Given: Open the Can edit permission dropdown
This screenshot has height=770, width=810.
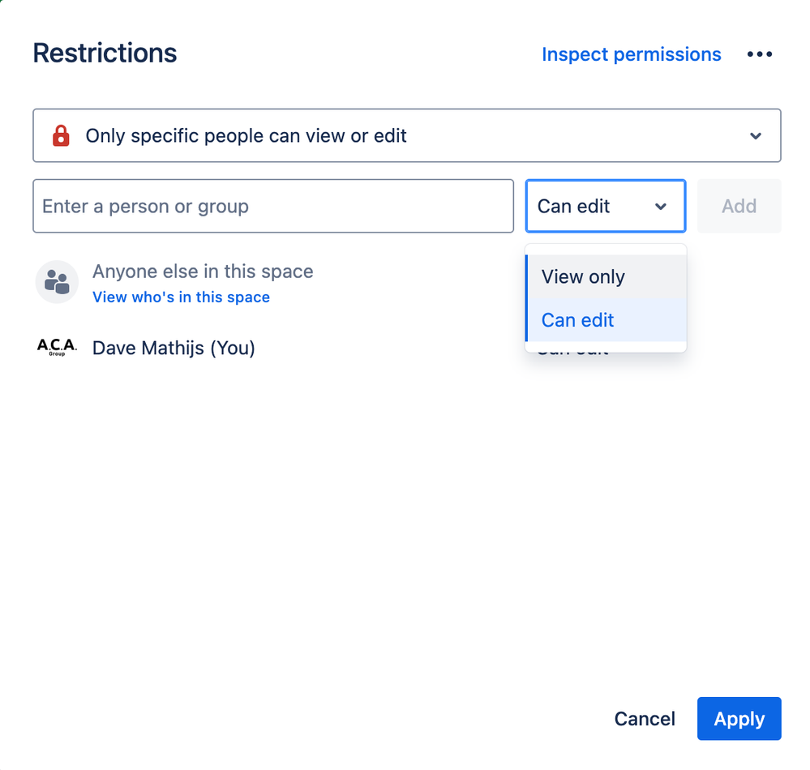Looking at the screenshot, I should (605, 206).
